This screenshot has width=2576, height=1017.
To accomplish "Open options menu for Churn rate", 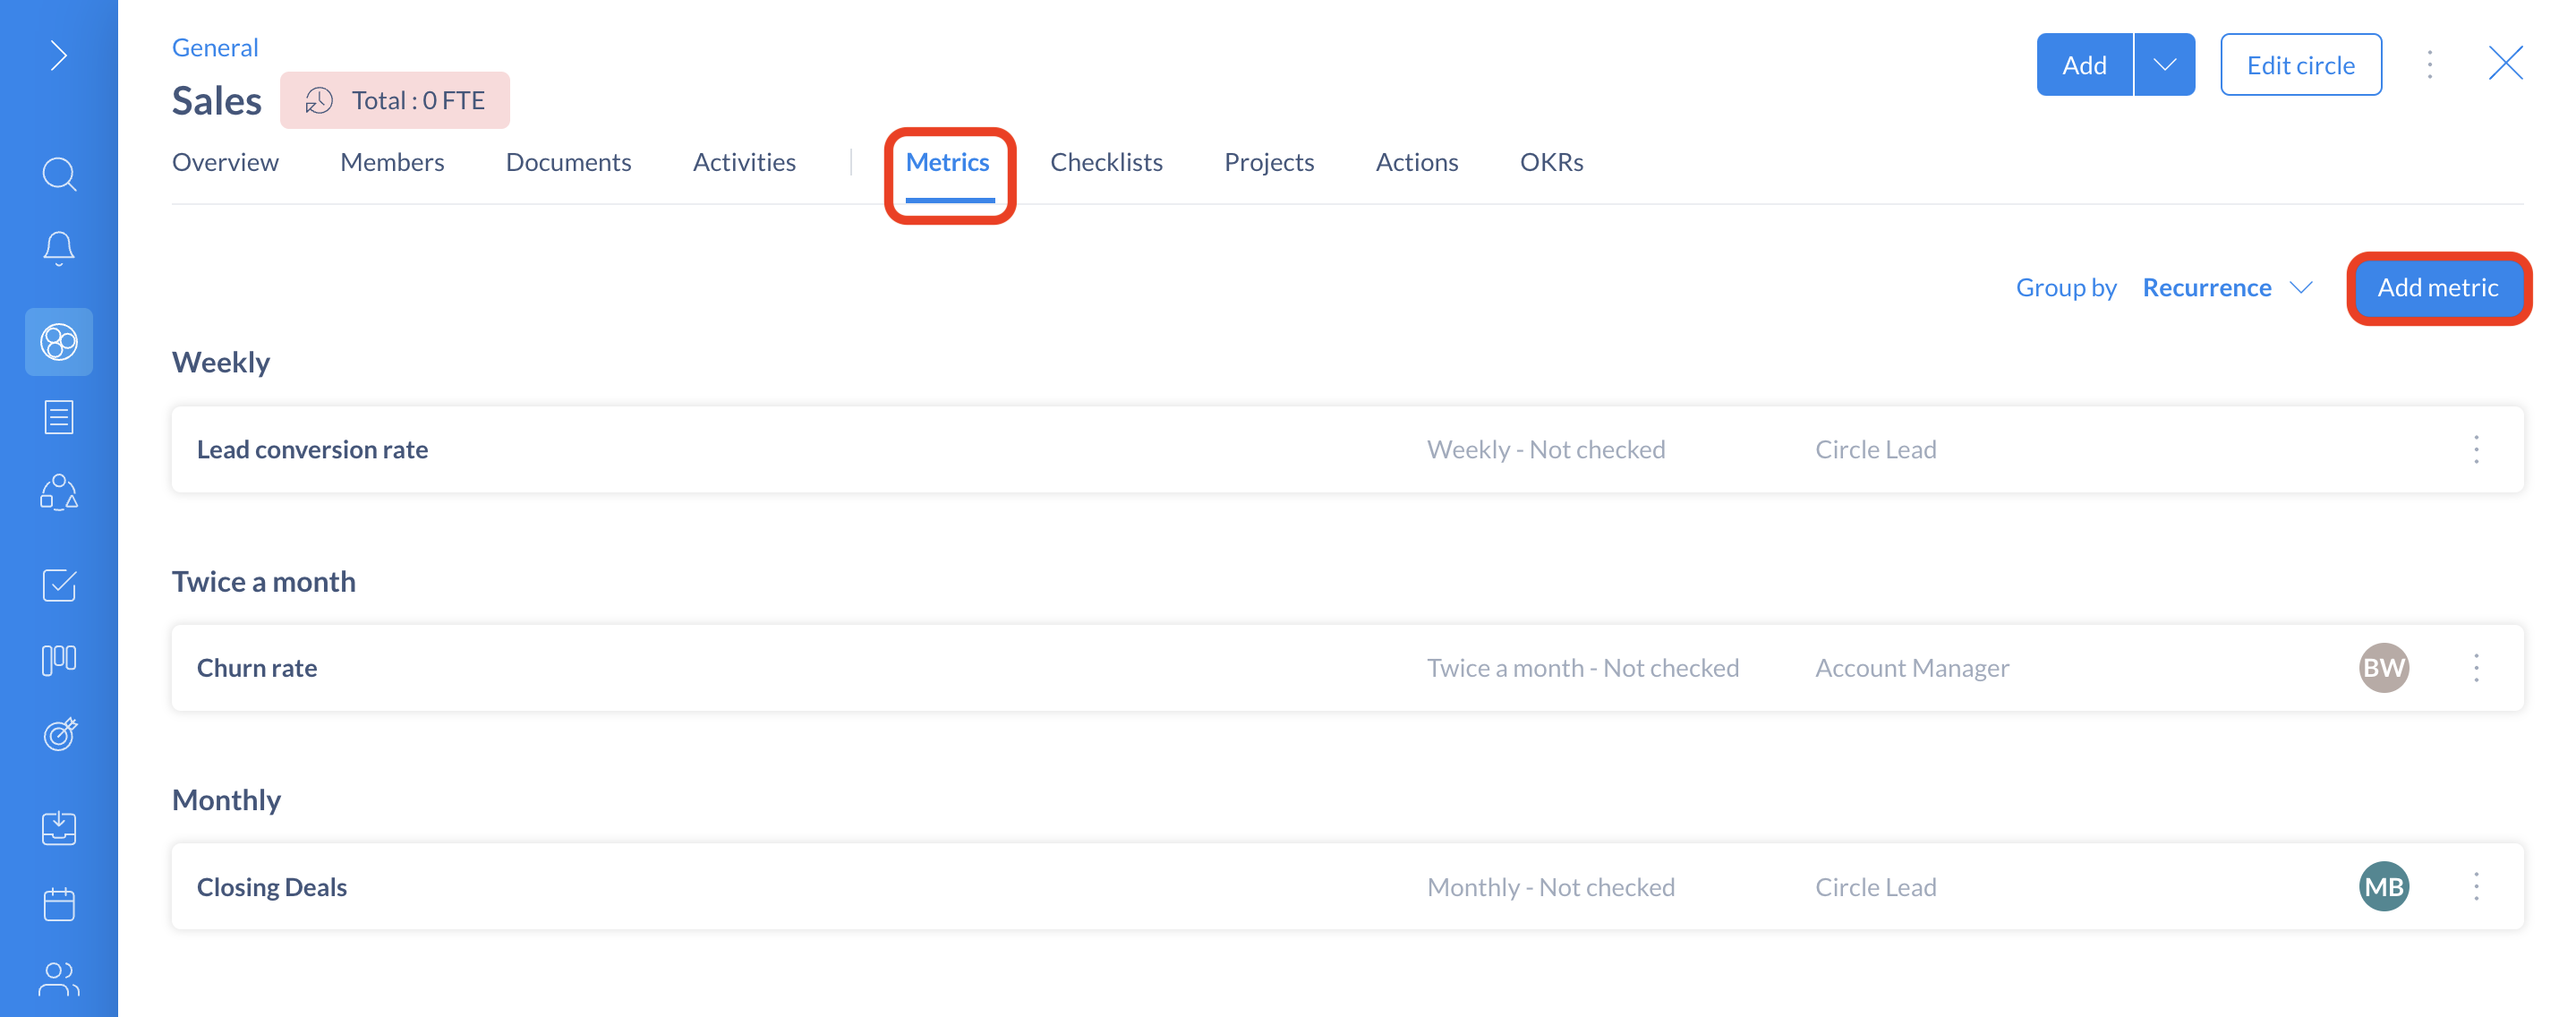I will click(2476, 668).
